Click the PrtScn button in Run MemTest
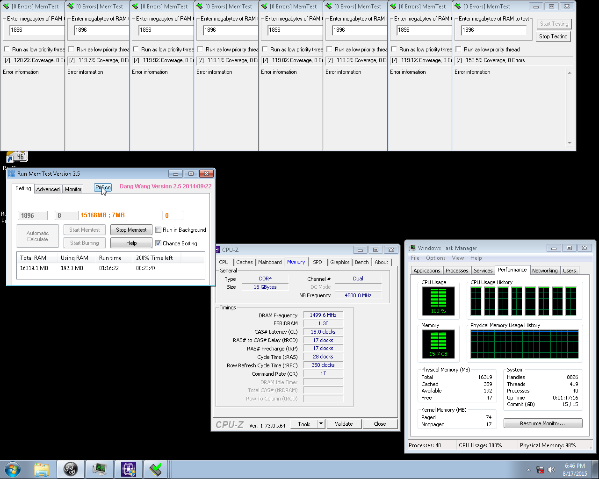Image resolution: width=599 pixels, height=479 pixels. click(x=103, y=187)
